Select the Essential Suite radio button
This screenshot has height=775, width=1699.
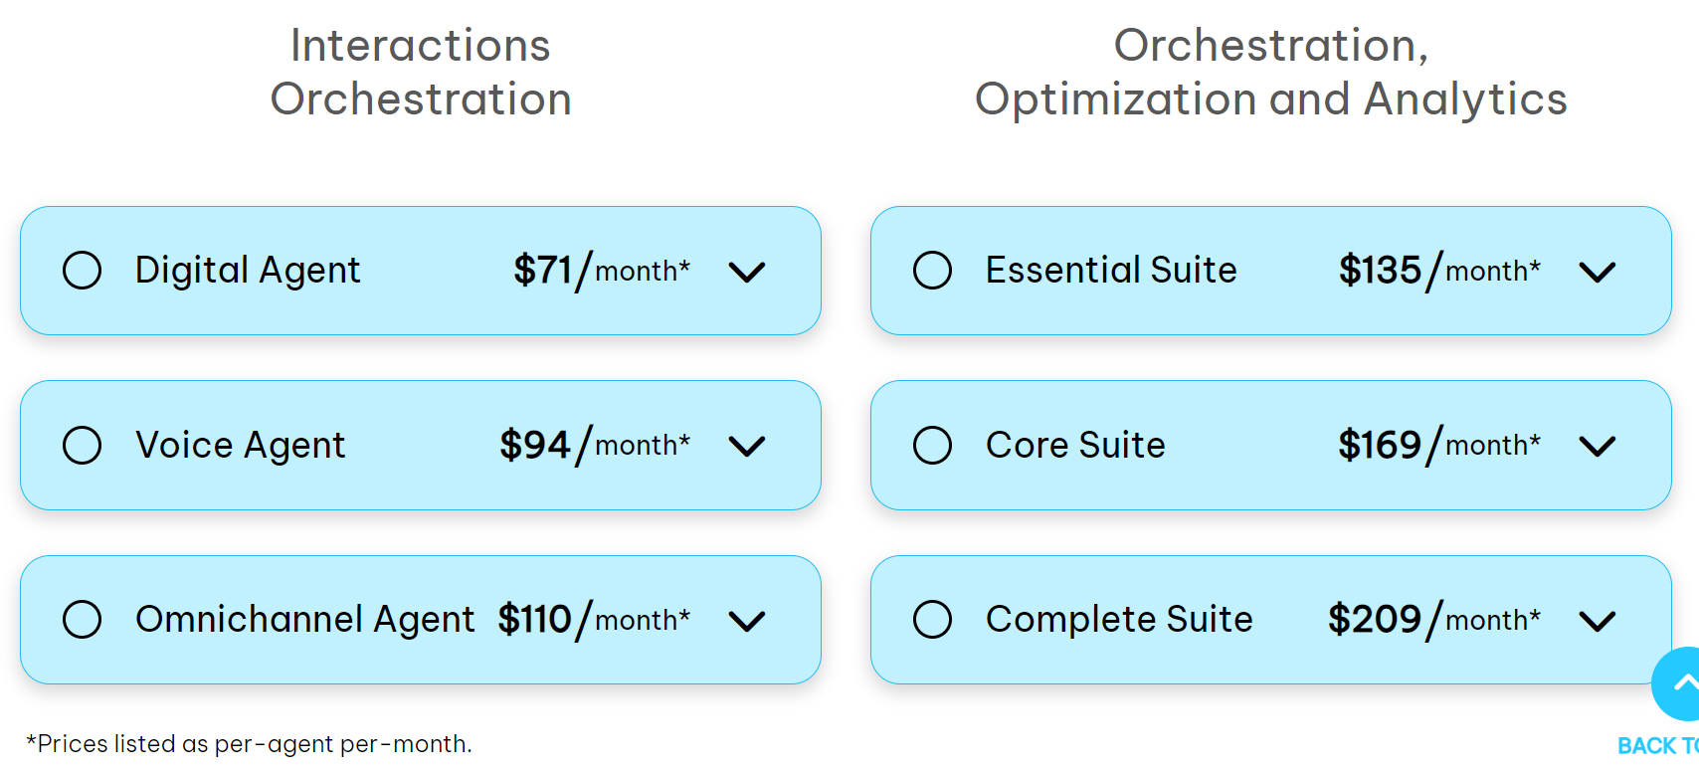[932, 270]
